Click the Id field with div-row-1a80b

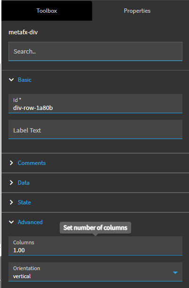click(x=95, y=103)
